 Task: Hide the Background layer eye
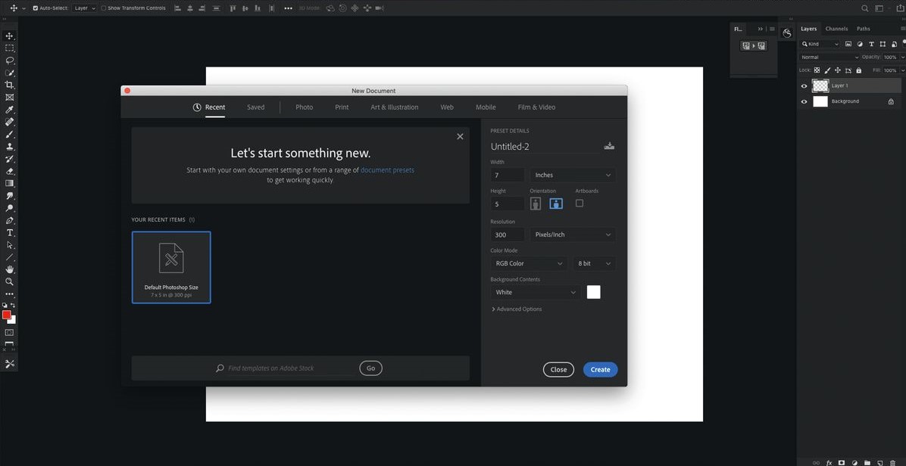coord(804,101)
